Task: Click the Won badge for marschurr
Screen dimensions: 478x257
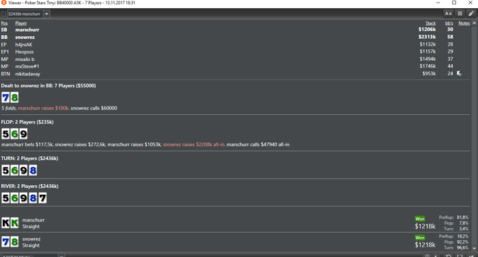Action: coord(420,219)
